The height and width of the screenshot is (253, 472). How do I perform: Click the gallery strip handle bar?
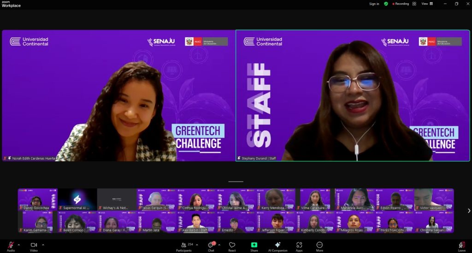[236, 182]
